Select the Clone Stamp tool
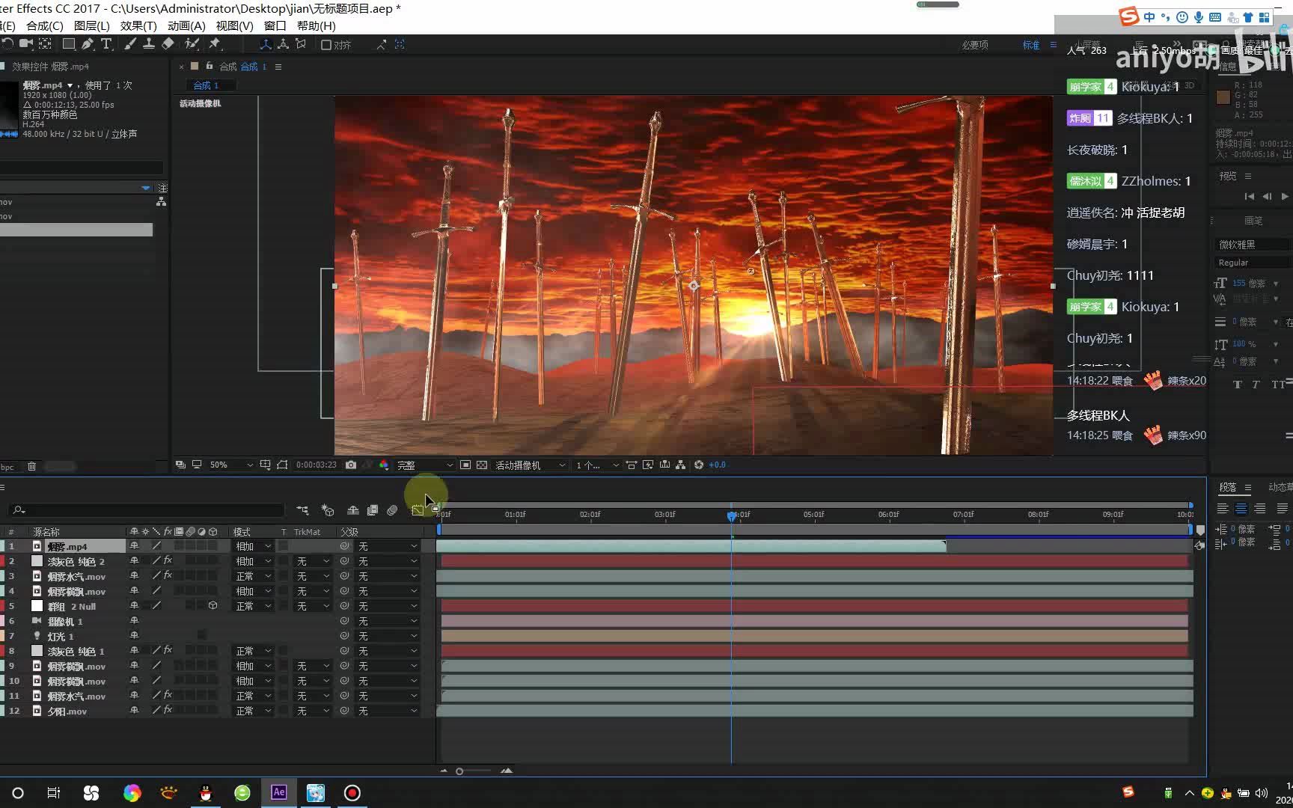Screen dimensions: 1293x808 pos(149,44)
